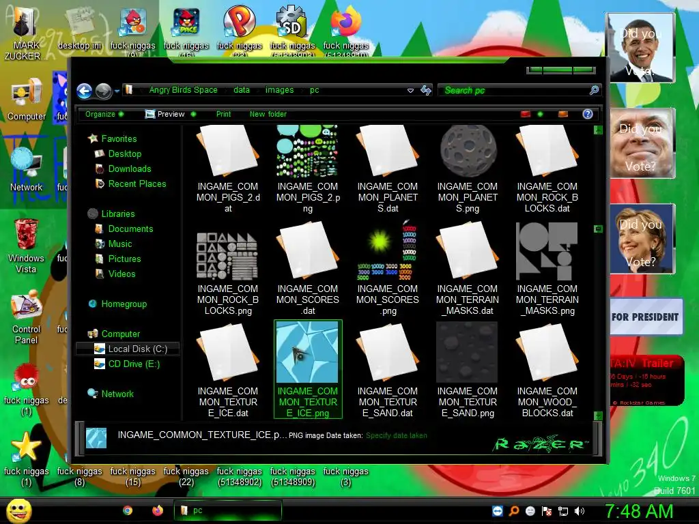This screenshot has width=699, height=524.
Task: Launch Chrome from the taskbar
Action: point(128,510)
